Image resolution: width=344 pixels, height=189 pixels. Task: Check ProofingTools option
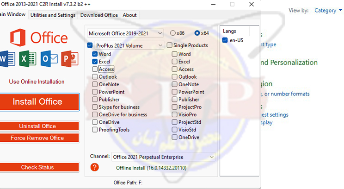pos(95,130)
